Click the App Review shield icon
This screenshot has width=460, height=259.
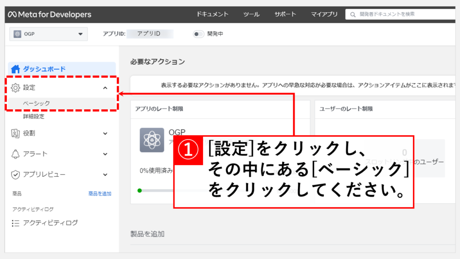coord(15,174)
